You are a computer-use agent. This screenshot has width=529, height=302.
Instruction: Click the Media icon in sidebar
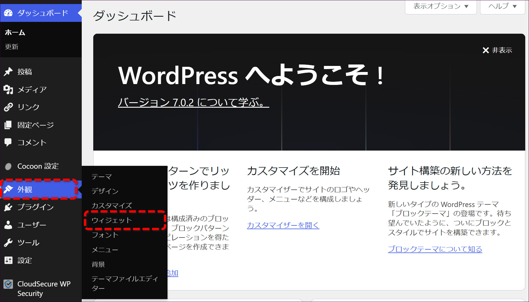(x=8, y=90)
